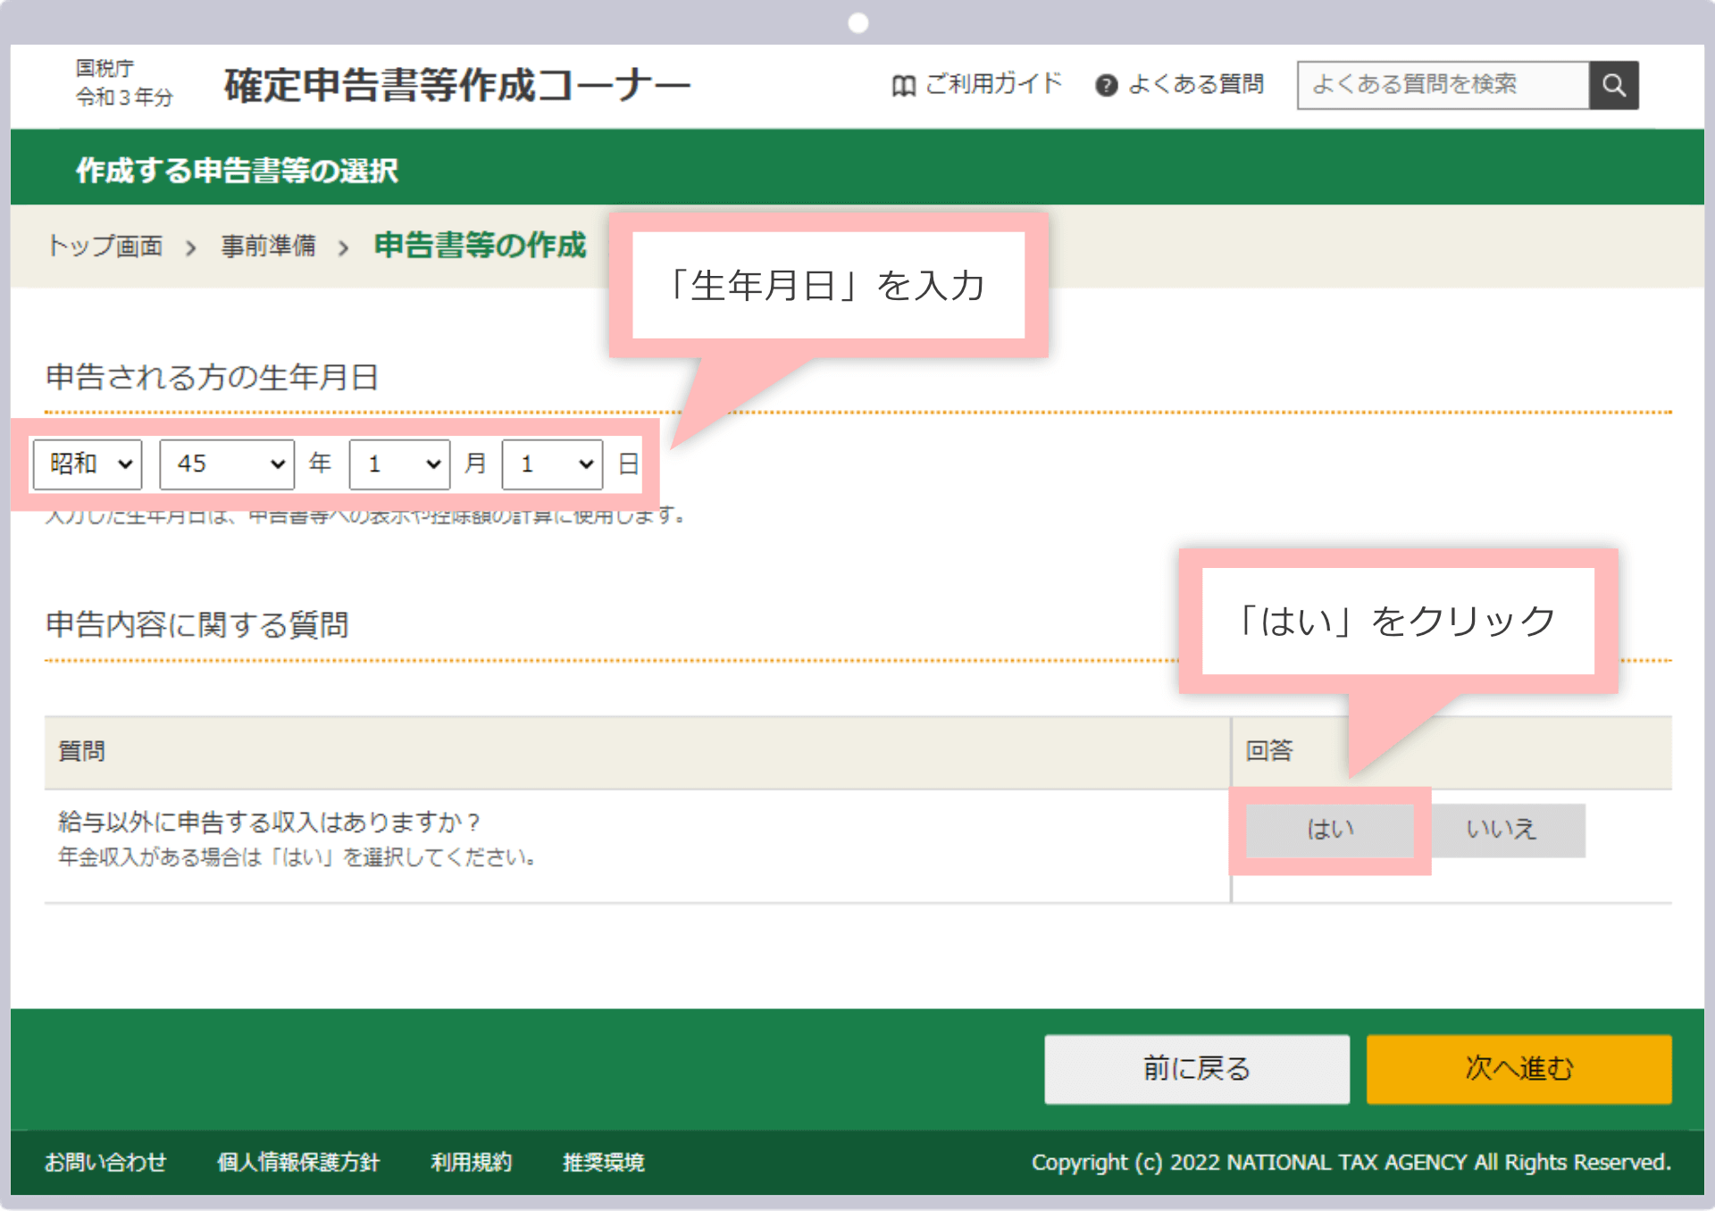The image size is (1715, 1211).
Task: Click the よくある質問 question mark icon
Action: [1106, 85]
